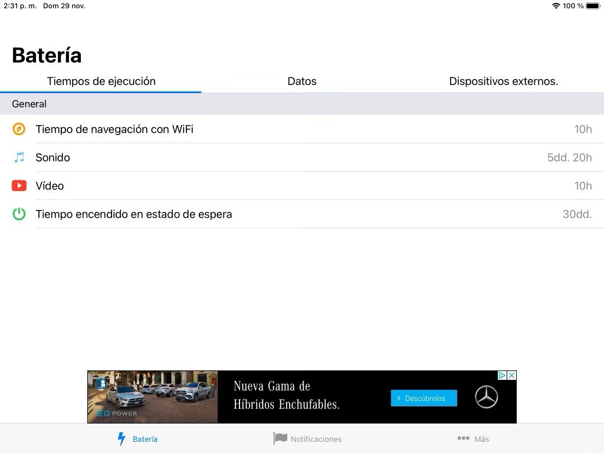
Task: Click the Descúbrelos button in the ad
Action: pos(424,398)
